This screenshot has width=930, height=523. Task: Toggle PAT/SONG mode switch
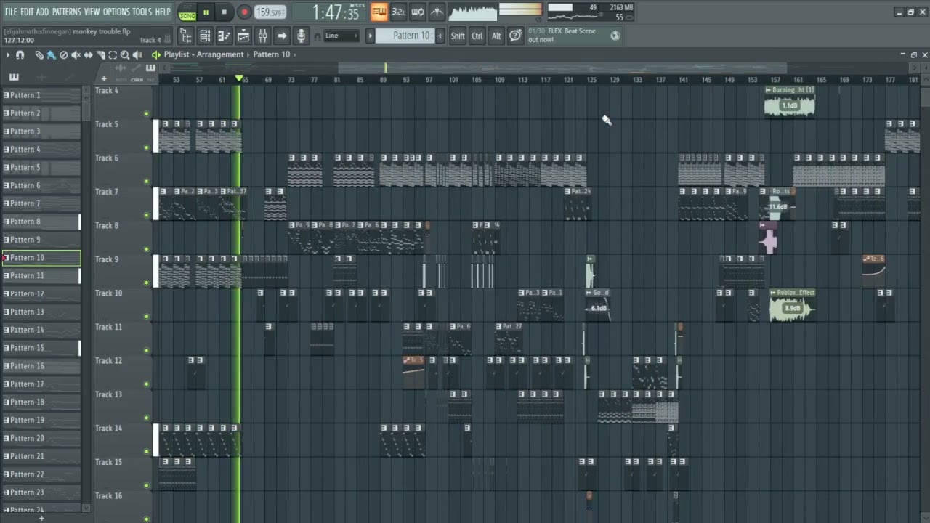click(187, 12)
